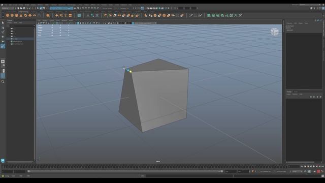The image size is (325, 183).
Task: Jump to the end of playback range
Action: [323, 166]
